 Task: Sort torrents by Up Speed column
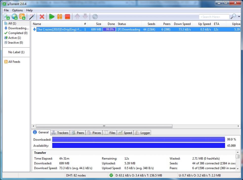pyautogui.click(x=202, y=24)
